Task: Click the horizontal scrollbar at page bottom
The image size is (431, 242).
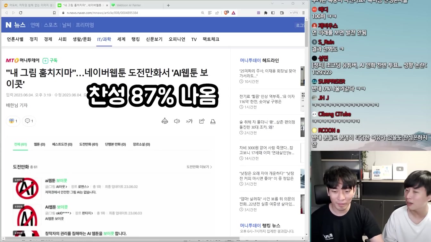Action: click(x=122, y=238)
